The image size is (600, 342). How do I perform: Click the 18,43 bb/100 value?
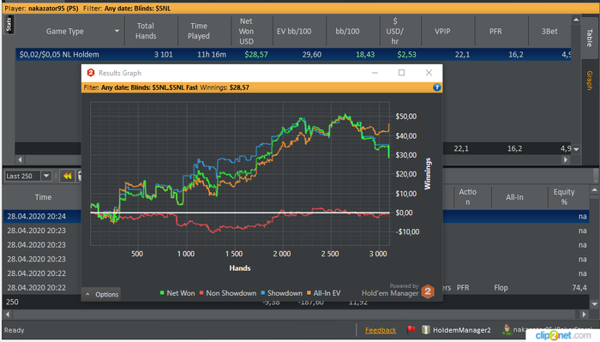click(365, 55)
